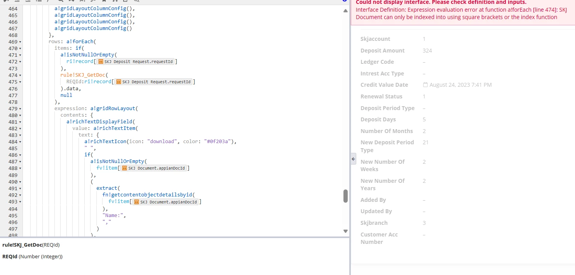Click the record icon in line 488 appianDocId chip
Viewport: 575px width, 275px height.
(x=124, y=168)
